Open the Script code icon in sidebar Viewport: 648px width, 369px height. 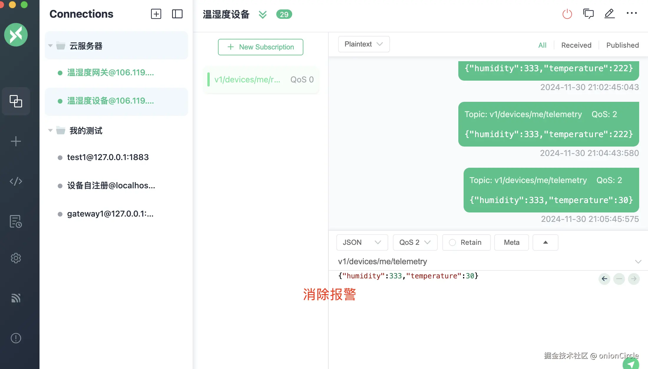(16, 181)
